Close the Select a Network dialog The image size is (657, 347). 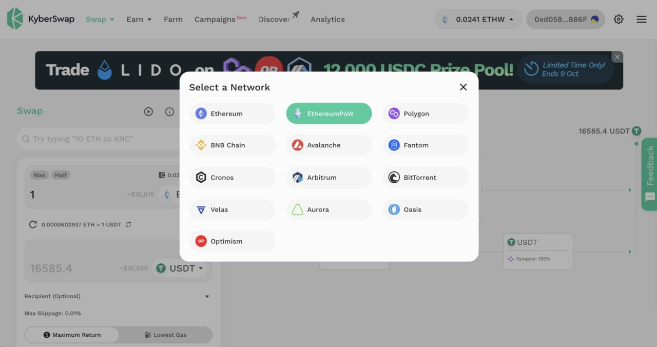click(463, 87)
